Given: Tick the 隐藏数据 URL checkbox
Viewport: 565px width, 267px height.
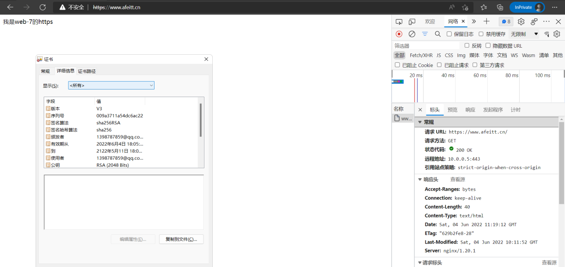Looking at the screenshot, I should [x=488, y=45].
